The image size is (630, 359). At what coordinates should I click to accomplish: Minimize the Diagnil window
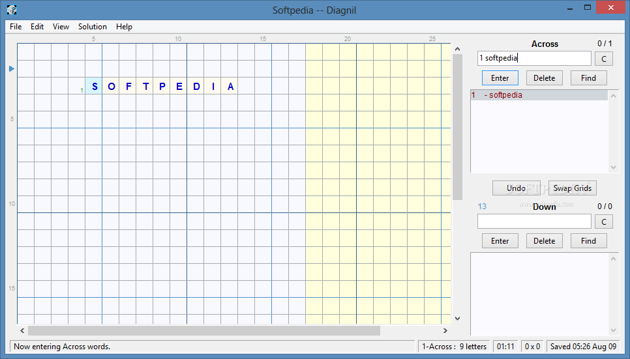coord(570,8)
